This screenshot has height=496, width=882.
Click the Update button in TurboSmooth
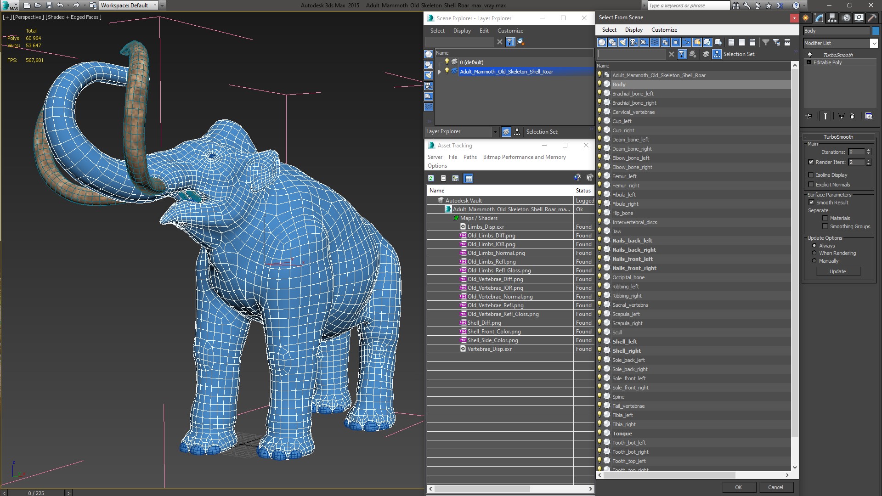(838, 271)
